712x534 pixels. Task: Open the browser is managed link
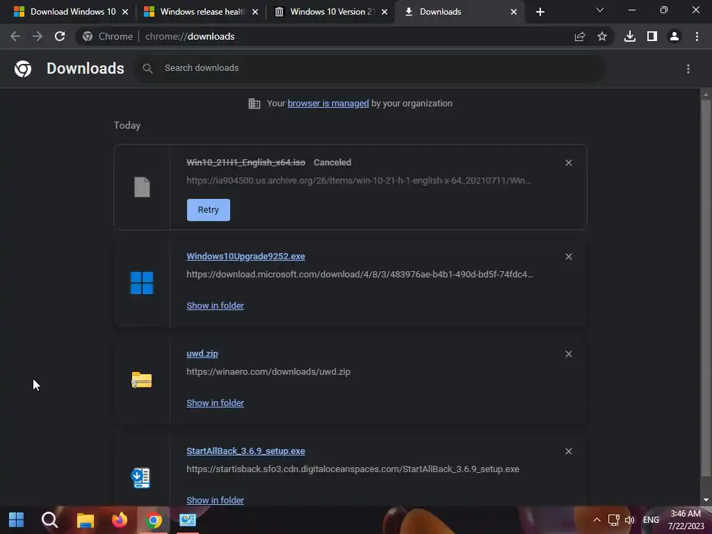[328, 104]
